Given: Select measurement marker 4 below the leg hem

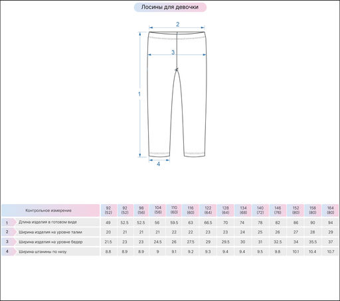Looking at the screenshot, I should point(158,164).
